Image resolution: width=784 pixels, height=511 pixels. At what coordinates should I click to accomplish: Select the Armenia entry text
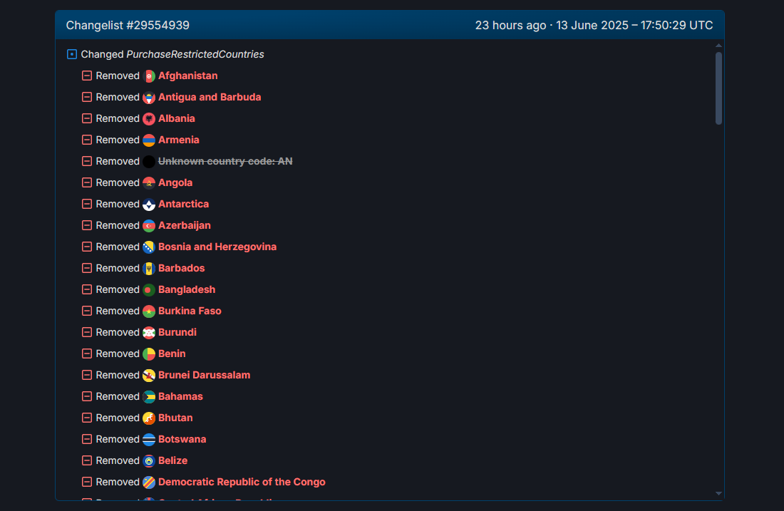coord(178,140)
